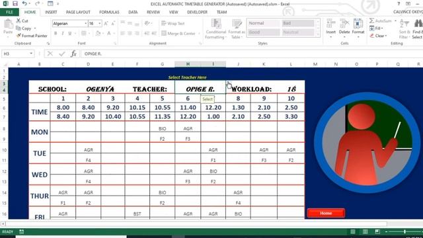Viewport: 423px width, 238px height.
Task: Click the Clear eraser icon
Action: 372,36
